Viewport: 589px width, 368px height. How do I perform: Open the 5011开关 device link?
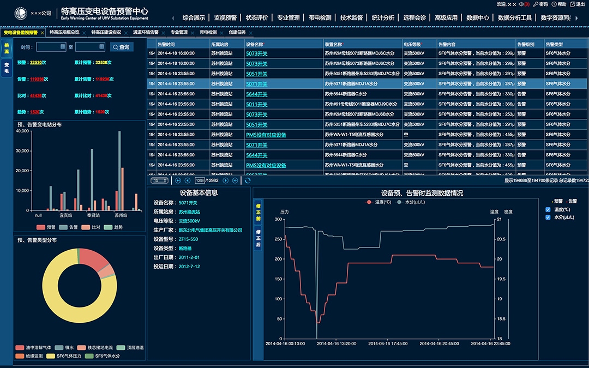(x=256, y=104)
